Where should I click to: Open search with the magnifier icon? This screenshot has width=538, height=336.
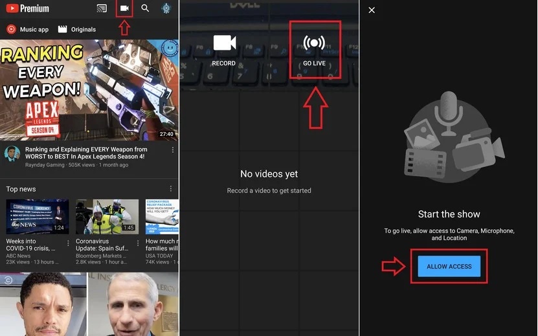(x=145, y=8)
